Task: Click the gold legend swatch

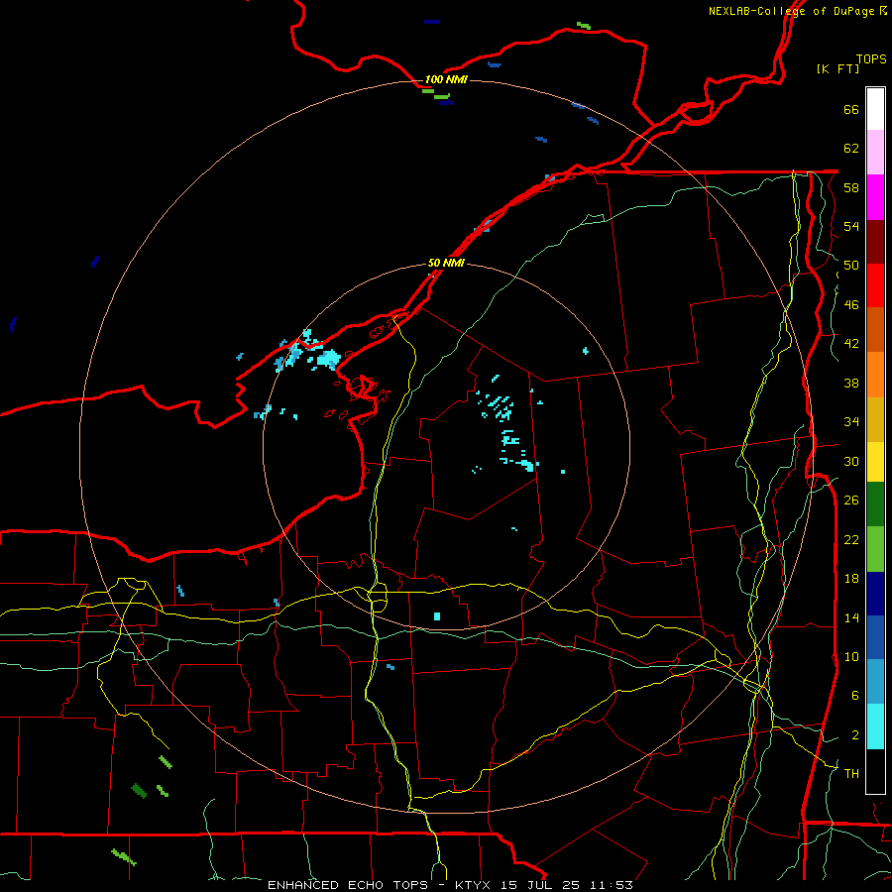Action: [x=875, y=419]
